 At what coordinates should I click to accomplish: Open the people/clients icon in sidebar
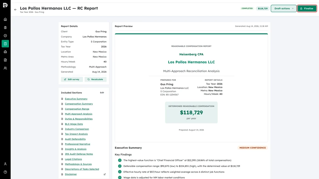pyautogui.click(x=5, y=68)
